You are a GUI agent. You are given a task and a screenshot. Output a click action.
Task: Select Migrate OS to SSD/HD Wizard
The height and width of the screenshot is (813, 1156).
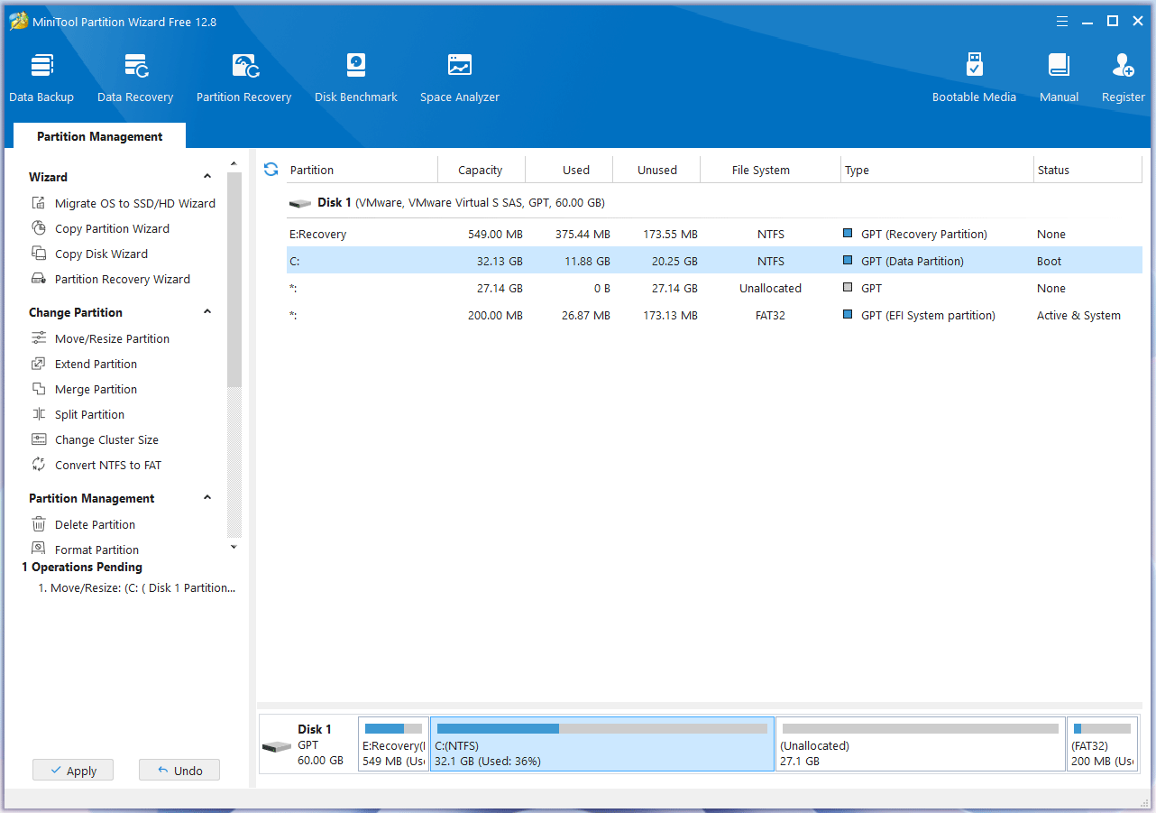pyautogui.click(x=134, y=204)
